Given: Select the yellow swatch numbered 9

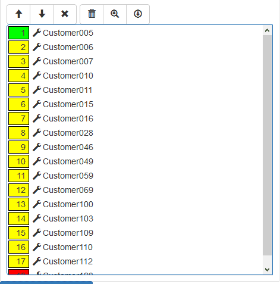Looking at the screenshot, I should 19,147.
